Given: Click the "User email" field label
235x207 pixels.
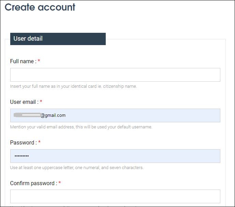Looking at the screenshot, I should (23, 102).
